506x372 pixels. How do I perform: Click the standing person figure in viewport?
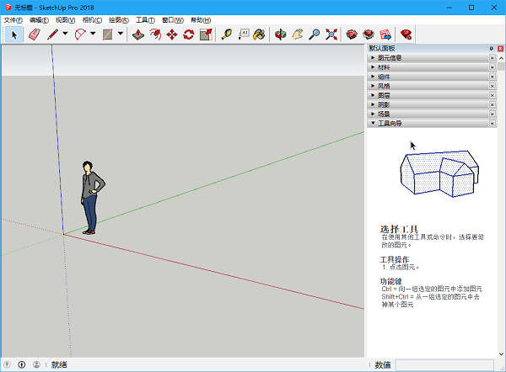[x=92, y=198]
